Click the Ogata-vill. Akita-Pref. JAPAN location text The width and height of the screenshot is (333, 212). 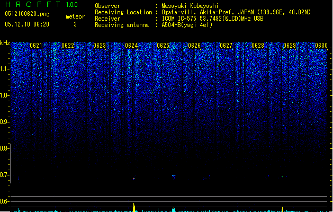(236, 12)
